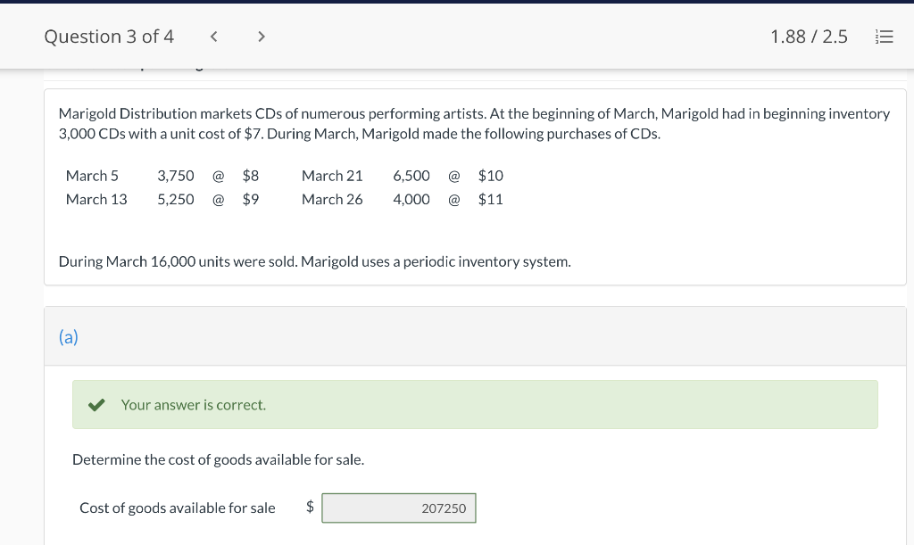914x545 pixels.
Task: Click the 'March 13' purchase date
Action: (96, 200)
